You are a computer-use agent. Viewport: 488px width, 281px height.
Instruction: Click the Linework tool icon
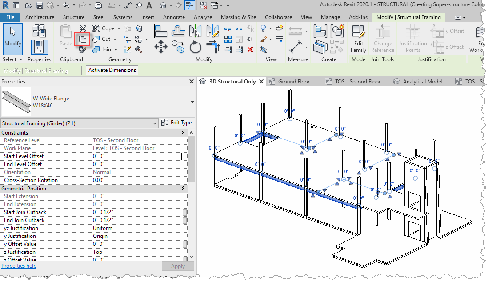click(279, 39)
